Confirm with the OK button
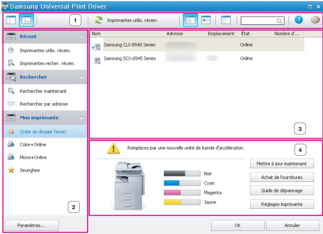This screenshot has width=323, height=234. [x=238, y=225]
